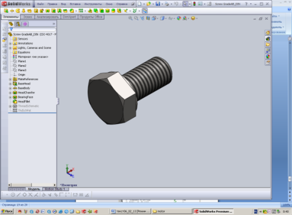
Task: Open the Правка menu
Action: click(52, 4)
